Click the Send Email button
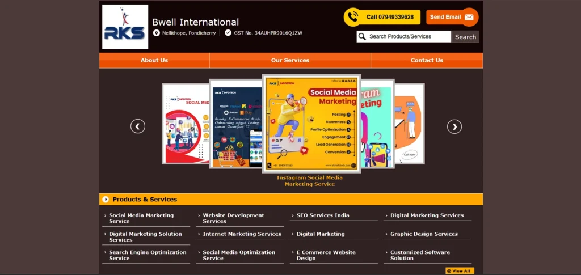581x275 pixels. point(452,17)
